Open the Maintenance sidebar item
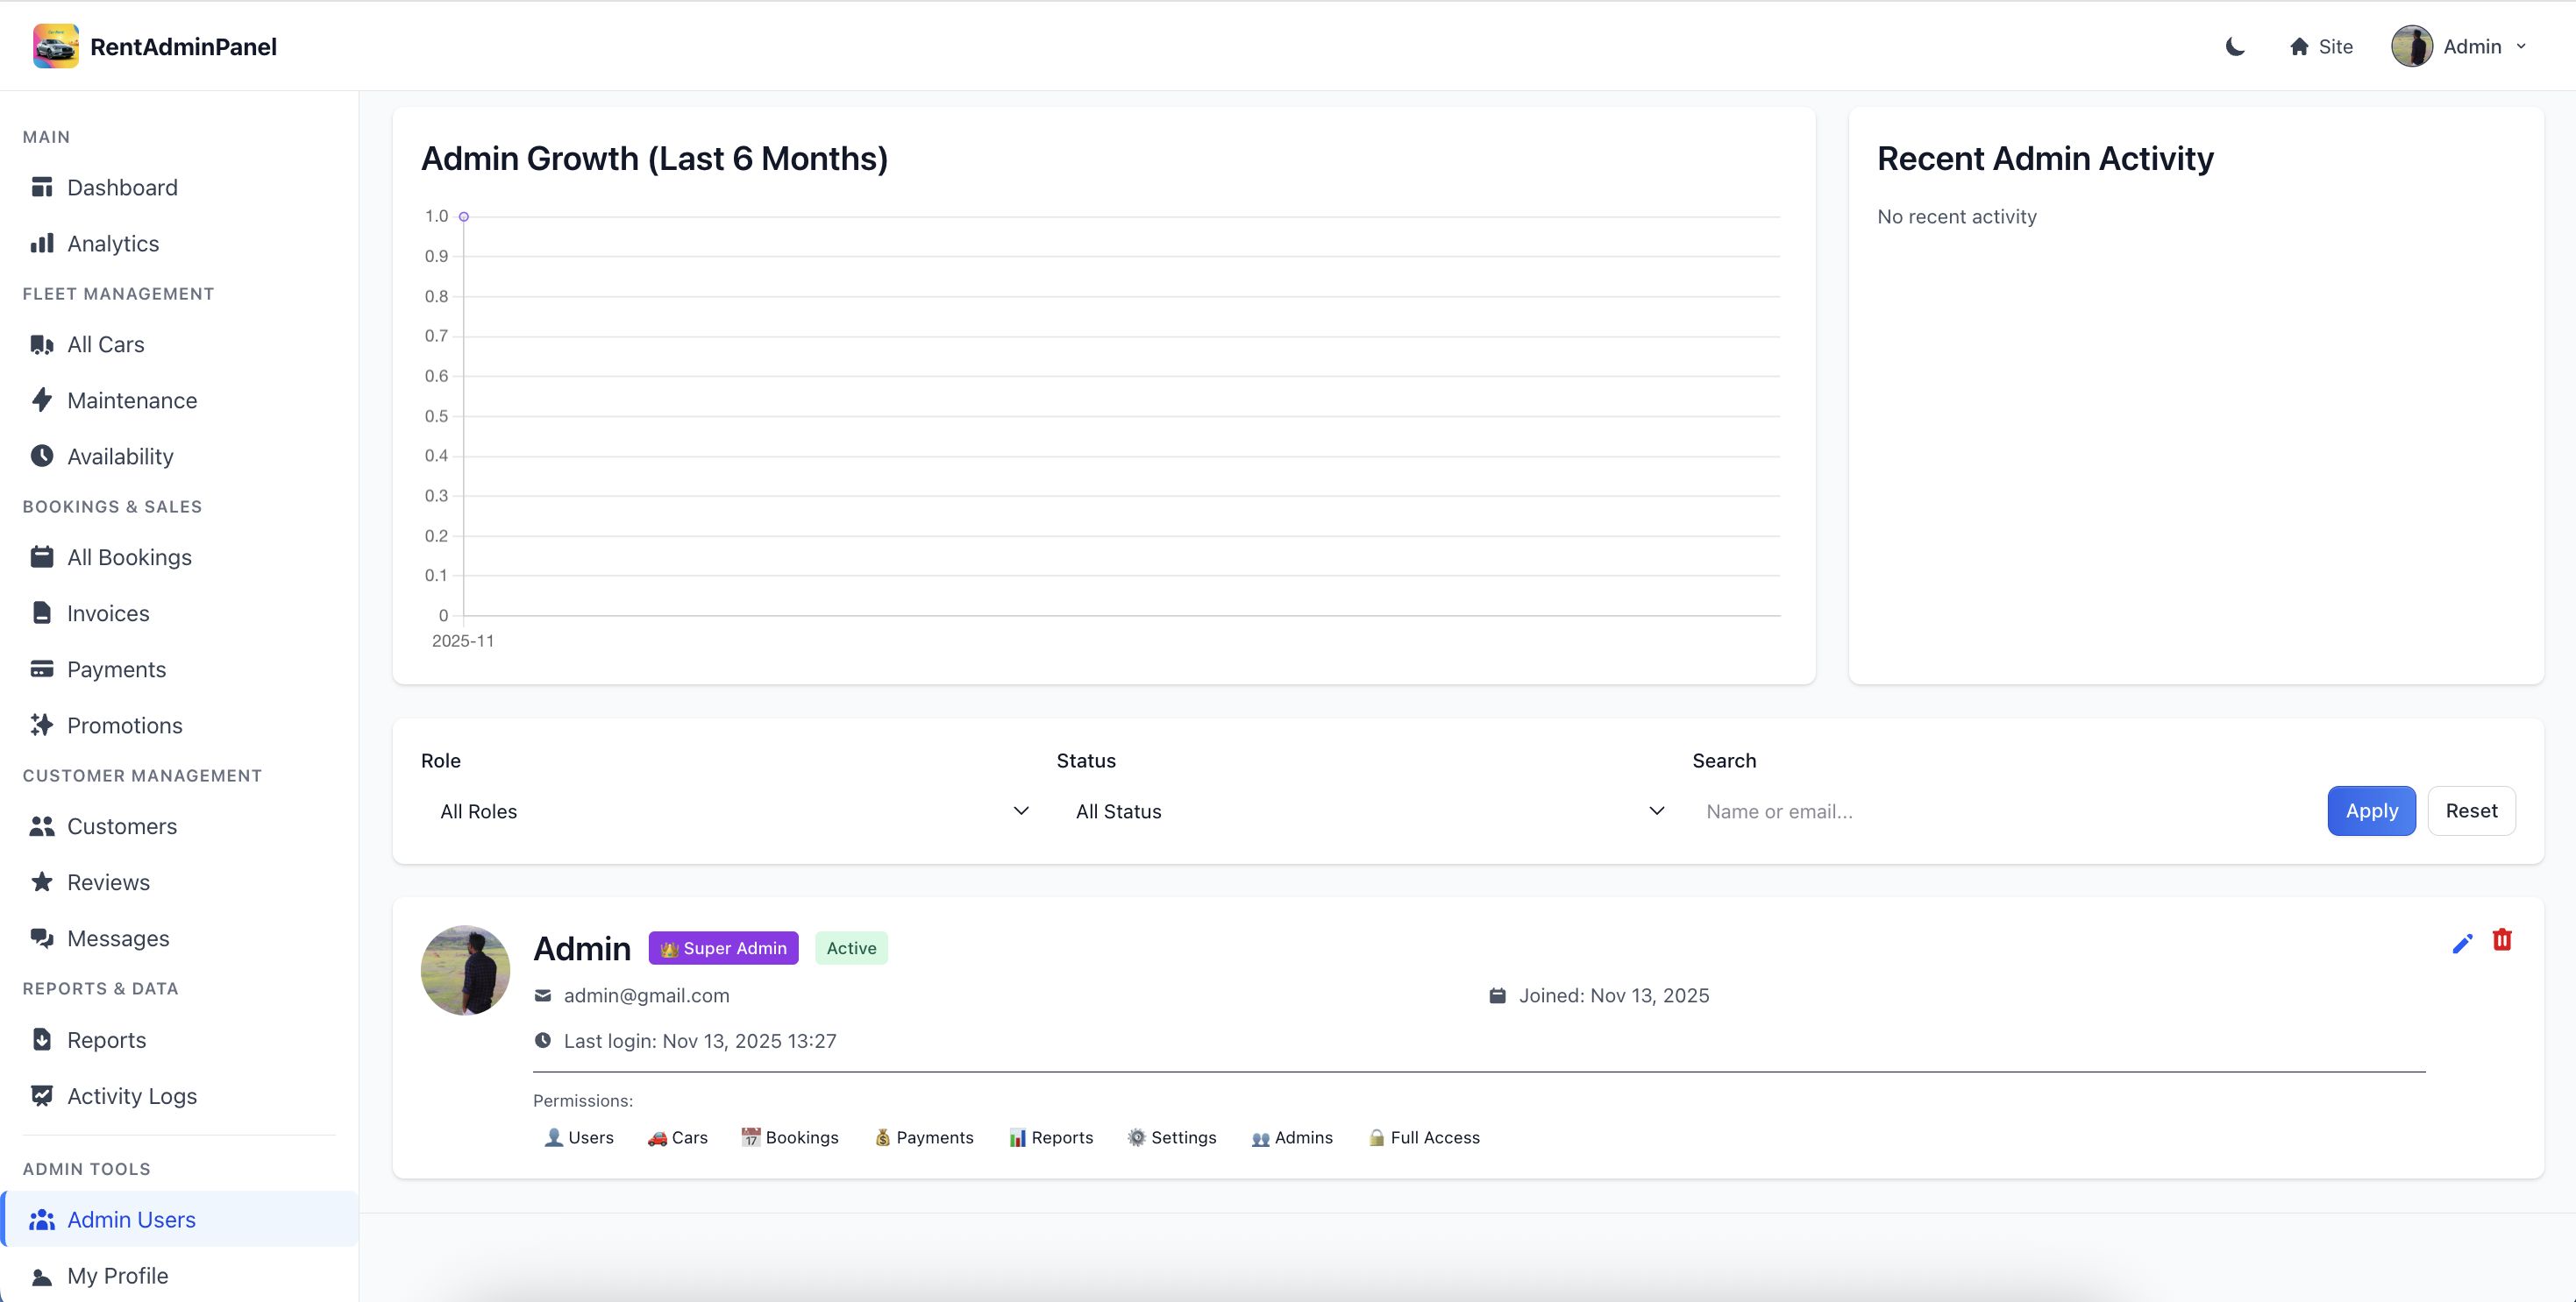 [132, 400]
